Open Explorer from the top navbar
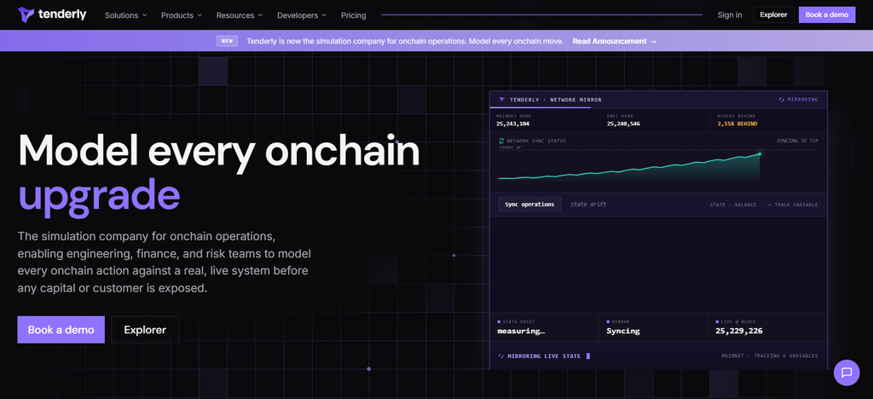 773,15
